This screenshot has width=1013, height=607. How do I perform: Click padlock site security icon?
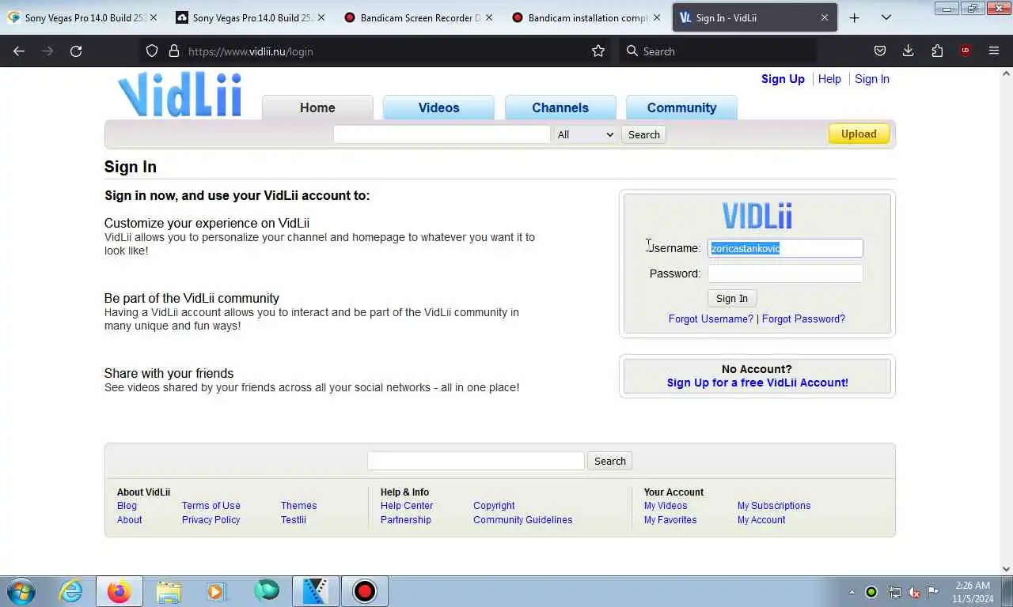point(174,51)
